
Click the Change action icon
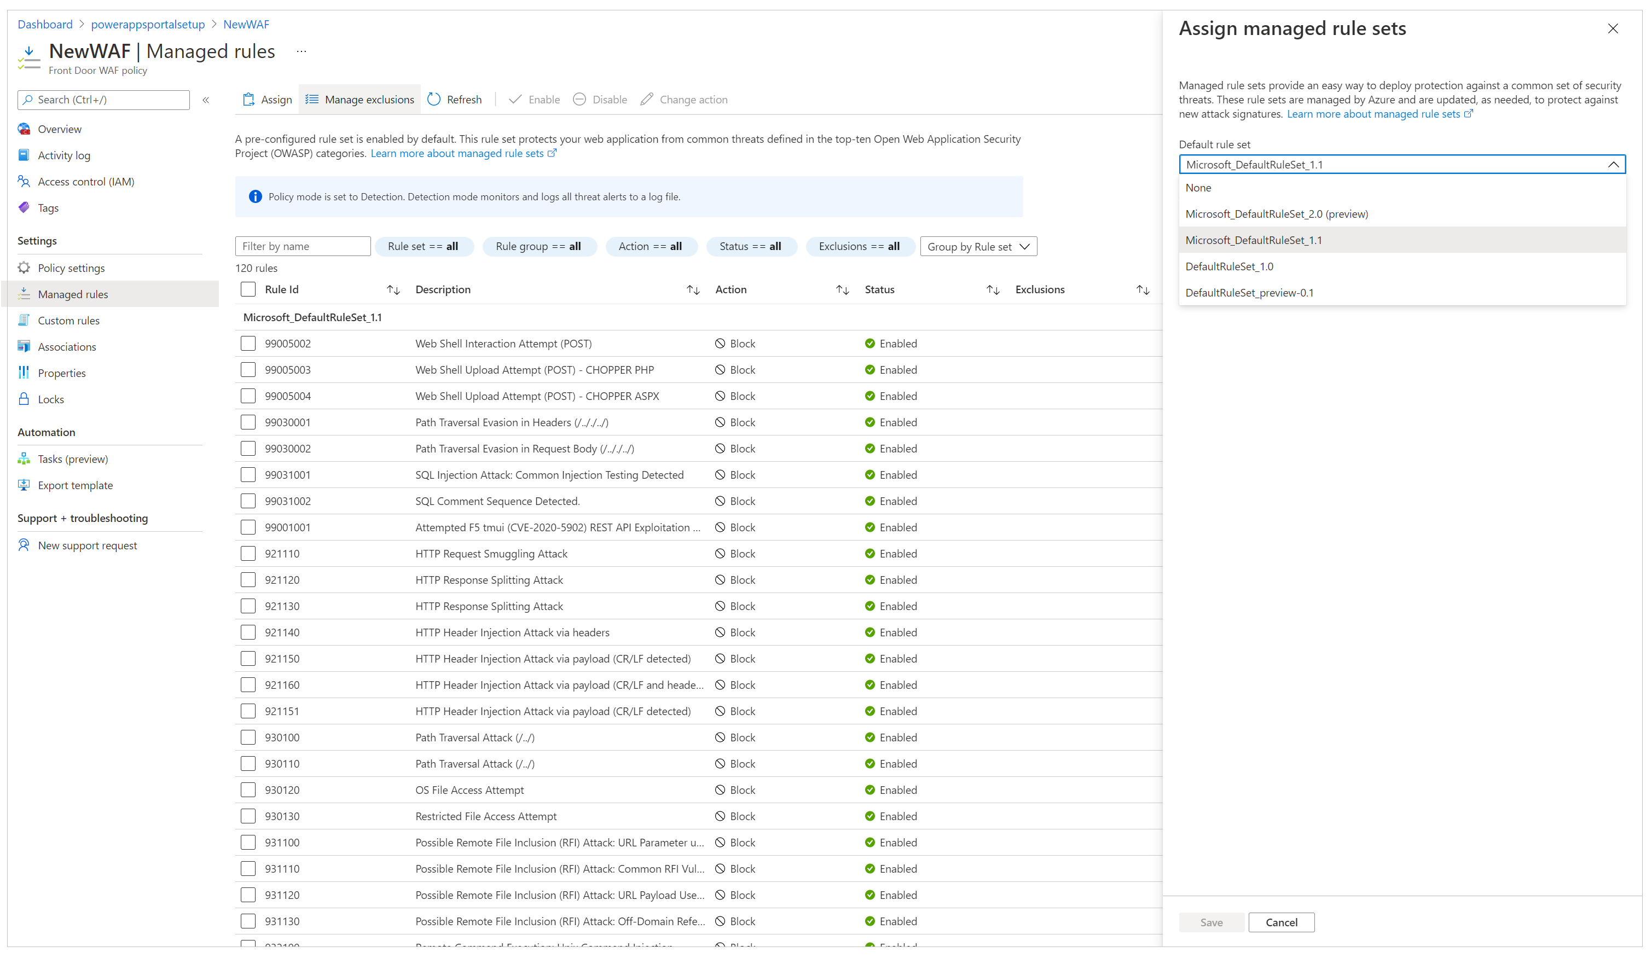tap(646, 99)
